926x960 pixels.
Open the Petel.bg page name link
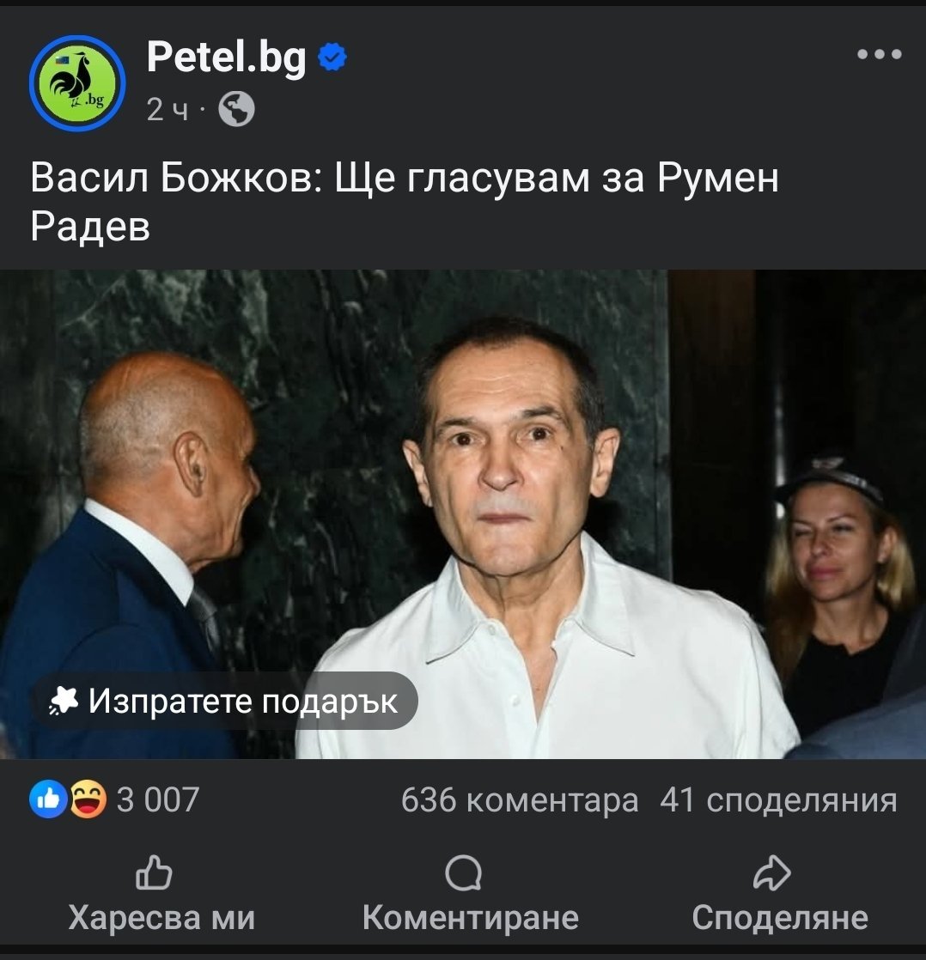coord(227,57)
